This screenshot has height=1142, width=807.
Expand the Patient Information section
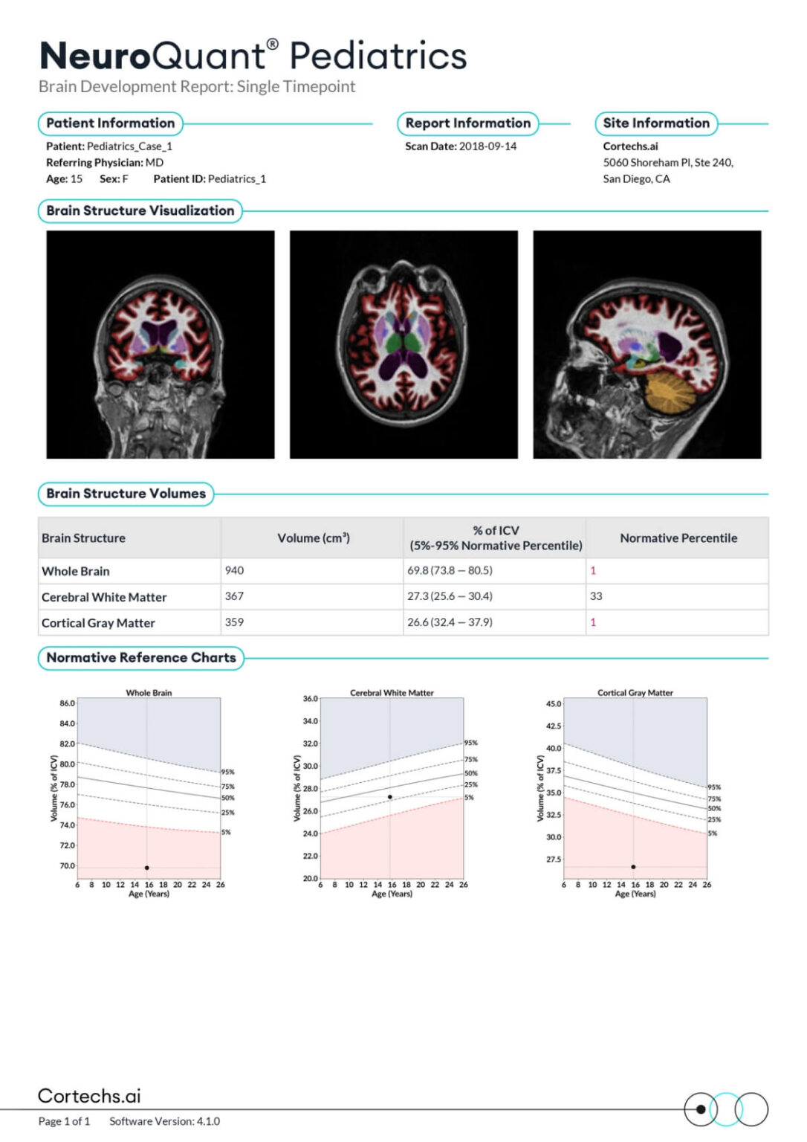tap(108, 123)
